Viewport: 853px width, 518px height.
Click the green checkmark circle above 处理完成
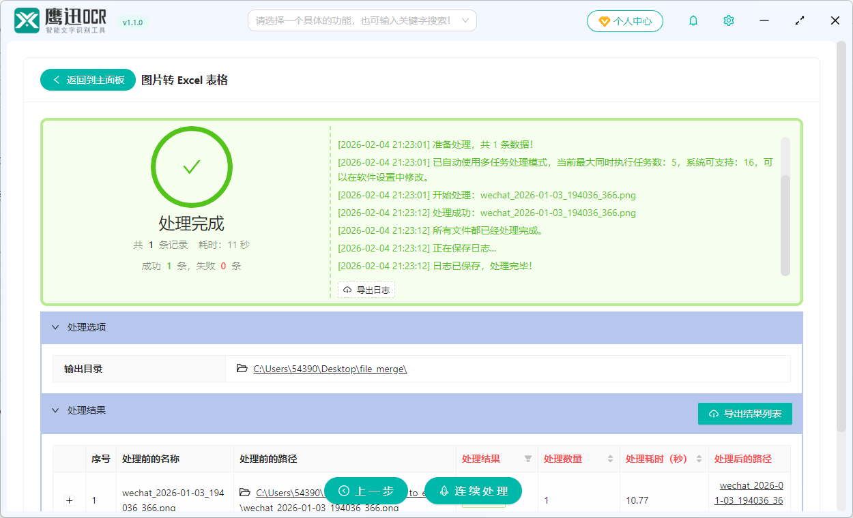(192, 166)
